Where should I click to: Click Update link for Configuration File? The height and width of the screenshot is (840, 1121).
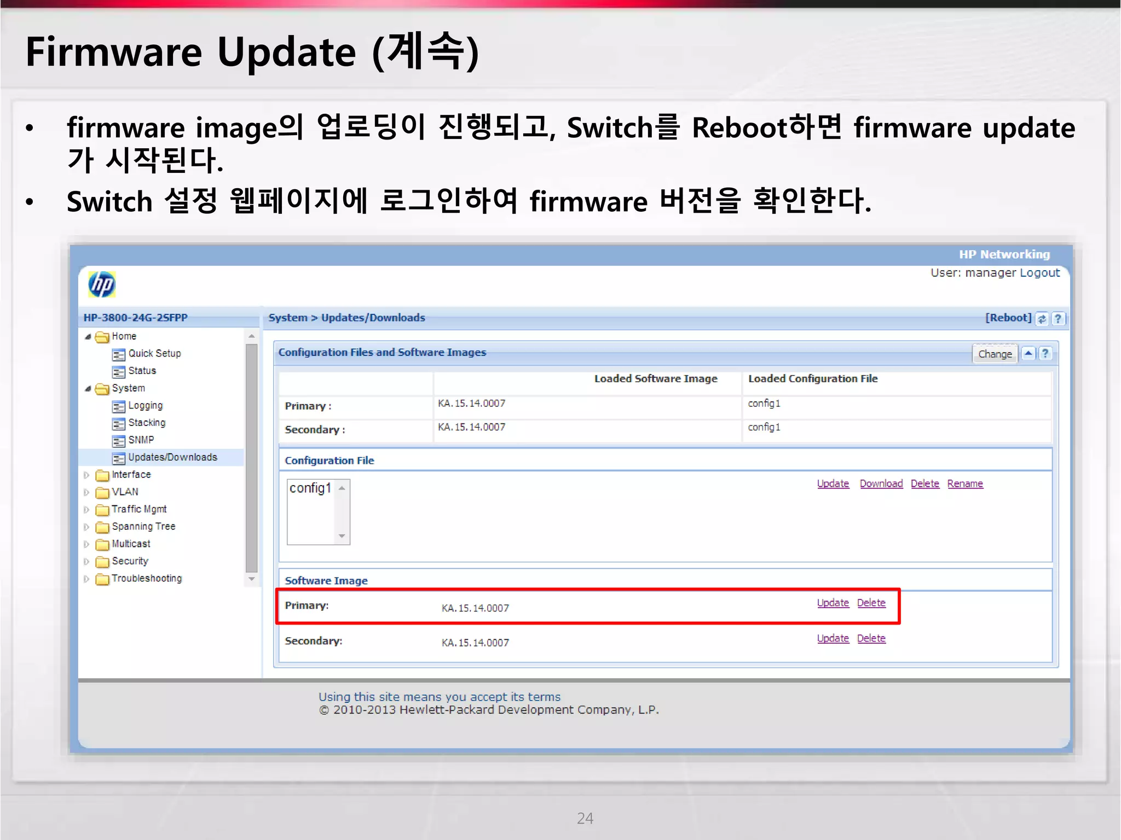[833, 483]
